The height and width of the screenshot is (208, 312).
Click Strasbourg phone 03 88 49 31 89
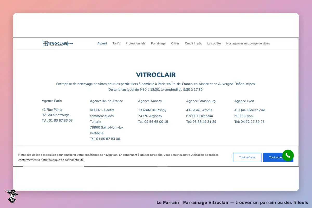coord(201,122)
